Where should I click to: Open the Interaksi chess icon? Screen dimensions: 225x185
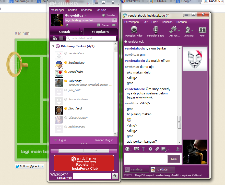point(187,30)
